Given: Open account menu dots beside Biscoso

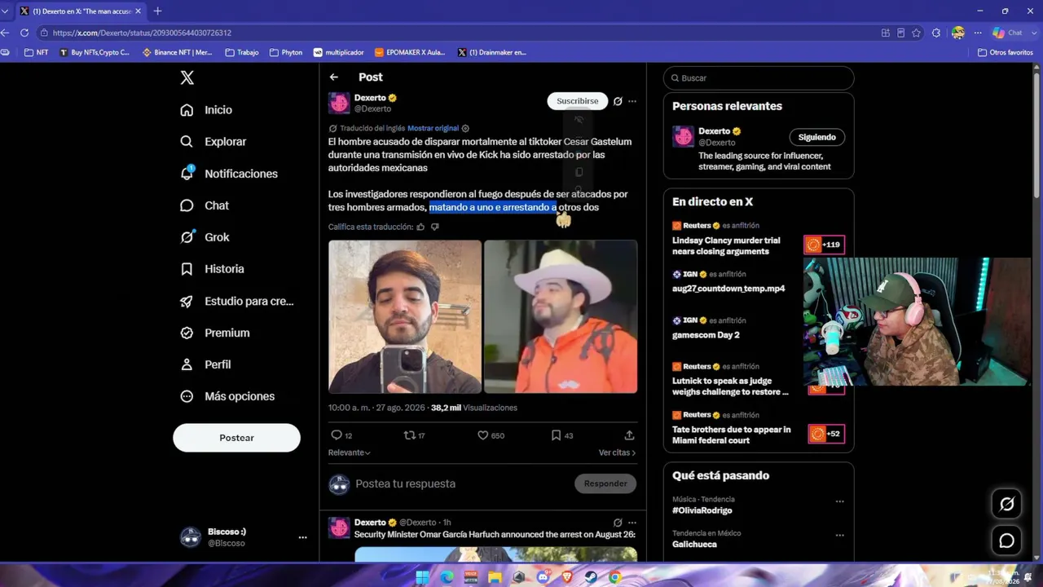Looking at the screenshot, I should (x=302, y=537).
